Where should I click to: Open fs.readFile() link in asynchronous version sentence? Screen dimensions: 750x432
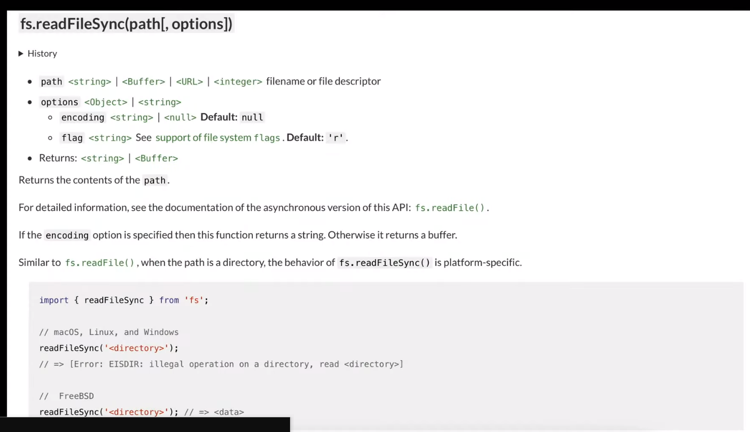point(450,207)
